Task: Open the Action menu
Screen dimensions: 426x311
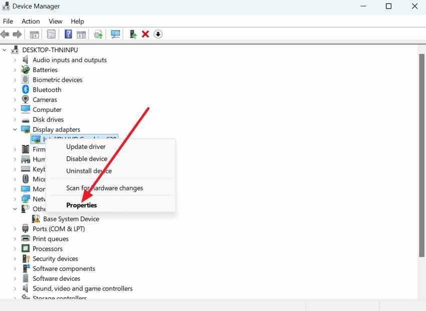Action: (31, 21)
